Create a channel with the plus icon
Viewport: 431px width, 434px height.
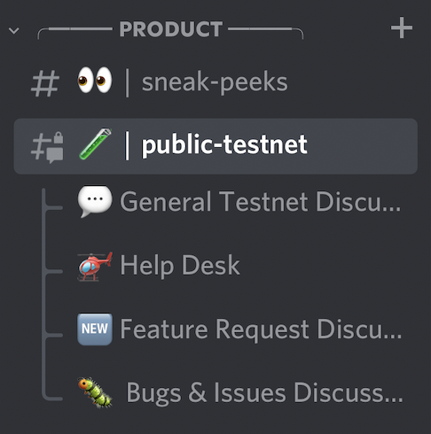pos(402,27)
